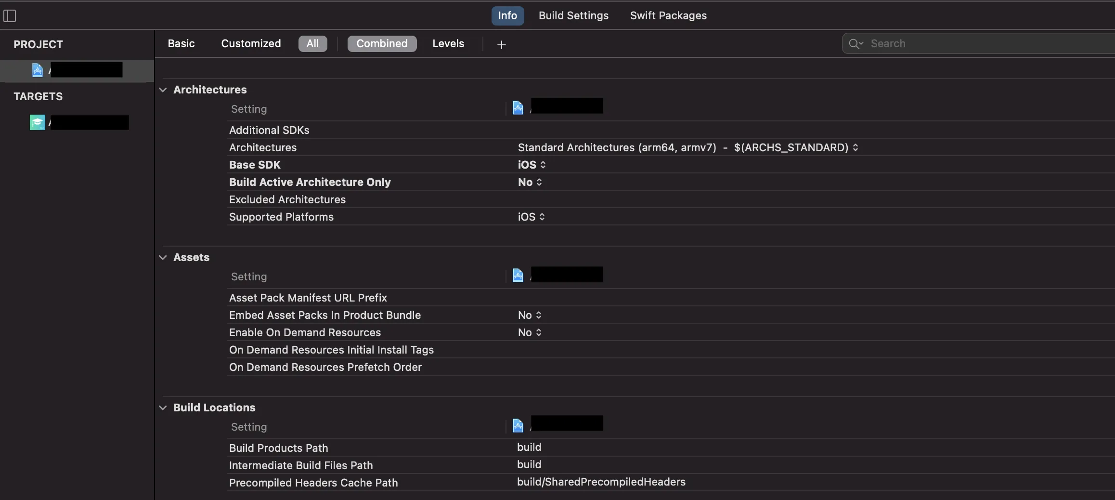Switch to Levels view
The width and height of the screenshot is (1115, 500).
pyautogui.click(x=448, y=43)
